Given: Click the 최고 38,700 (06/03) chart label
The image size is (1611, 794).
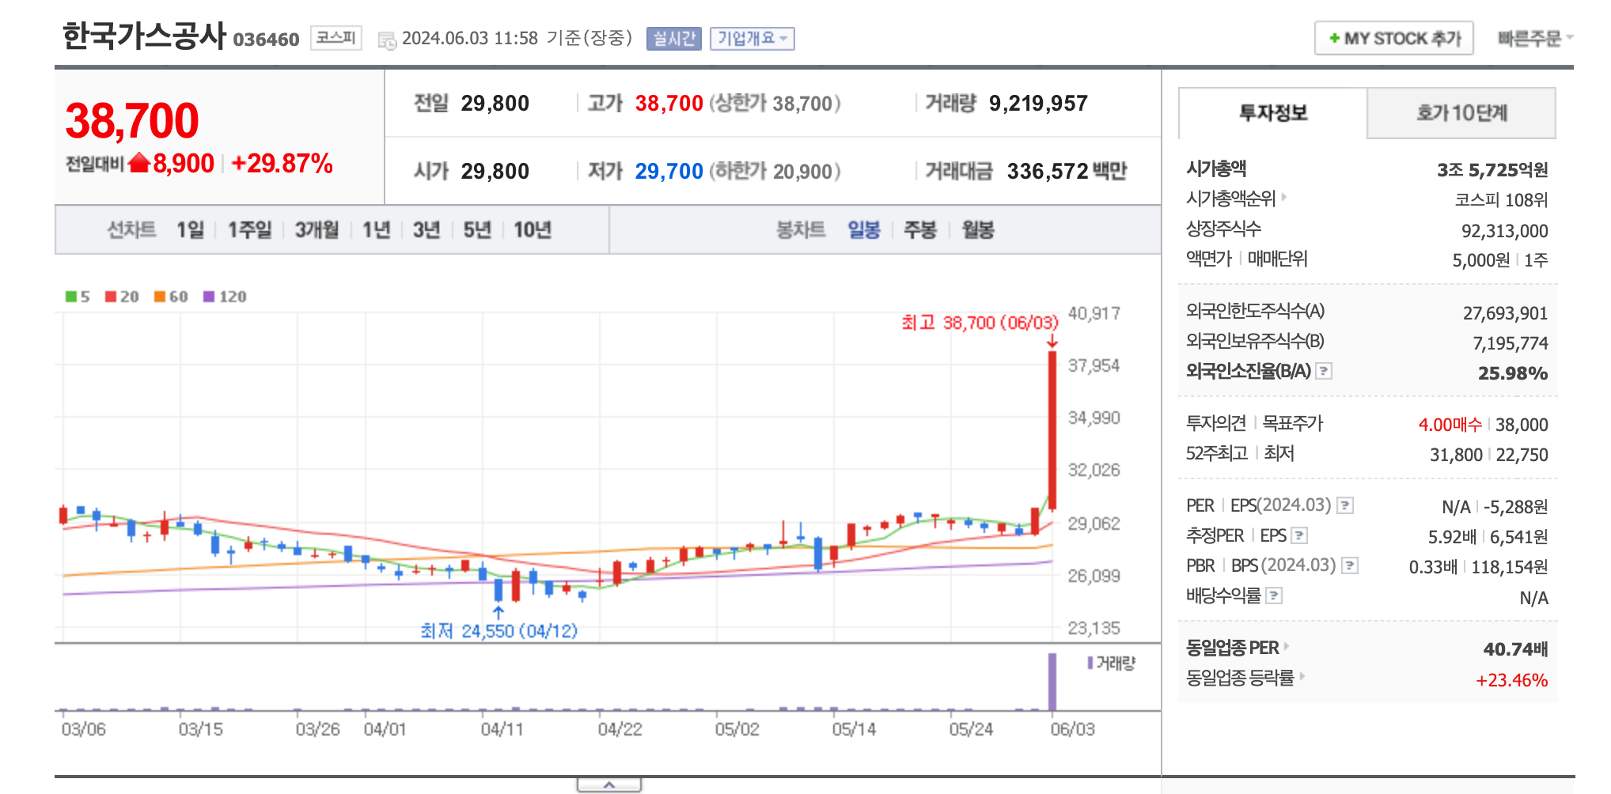Looking at the screenshot, I should [980, 323].
